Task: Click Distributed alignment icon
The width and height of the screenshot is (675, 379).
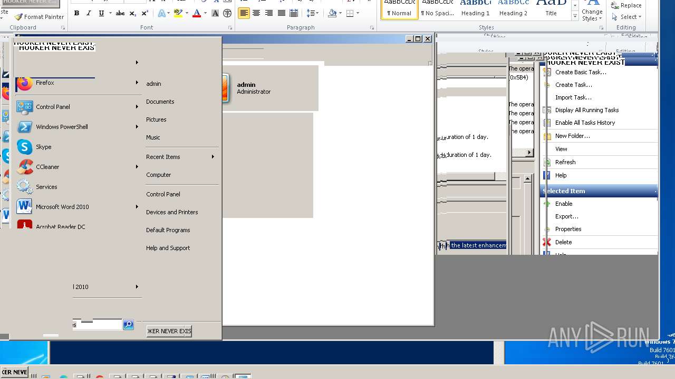Action: [294, 13]
